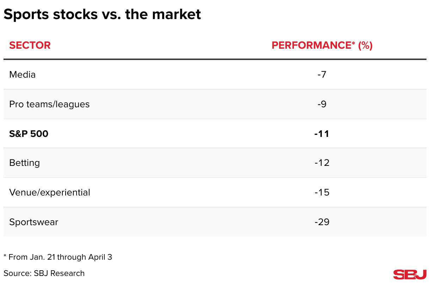
Task: Select the bold S&P 500 row label
Action: (x=29, y=134)
